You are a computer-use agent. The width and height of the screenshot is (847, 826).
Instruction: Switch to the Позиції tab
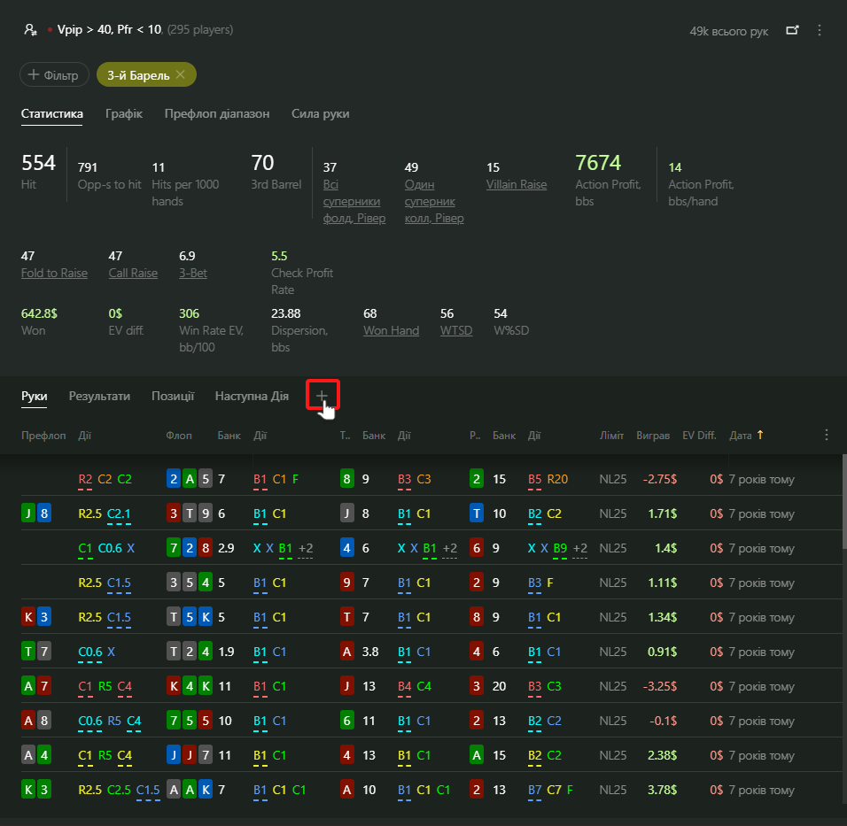click(173, 396)
